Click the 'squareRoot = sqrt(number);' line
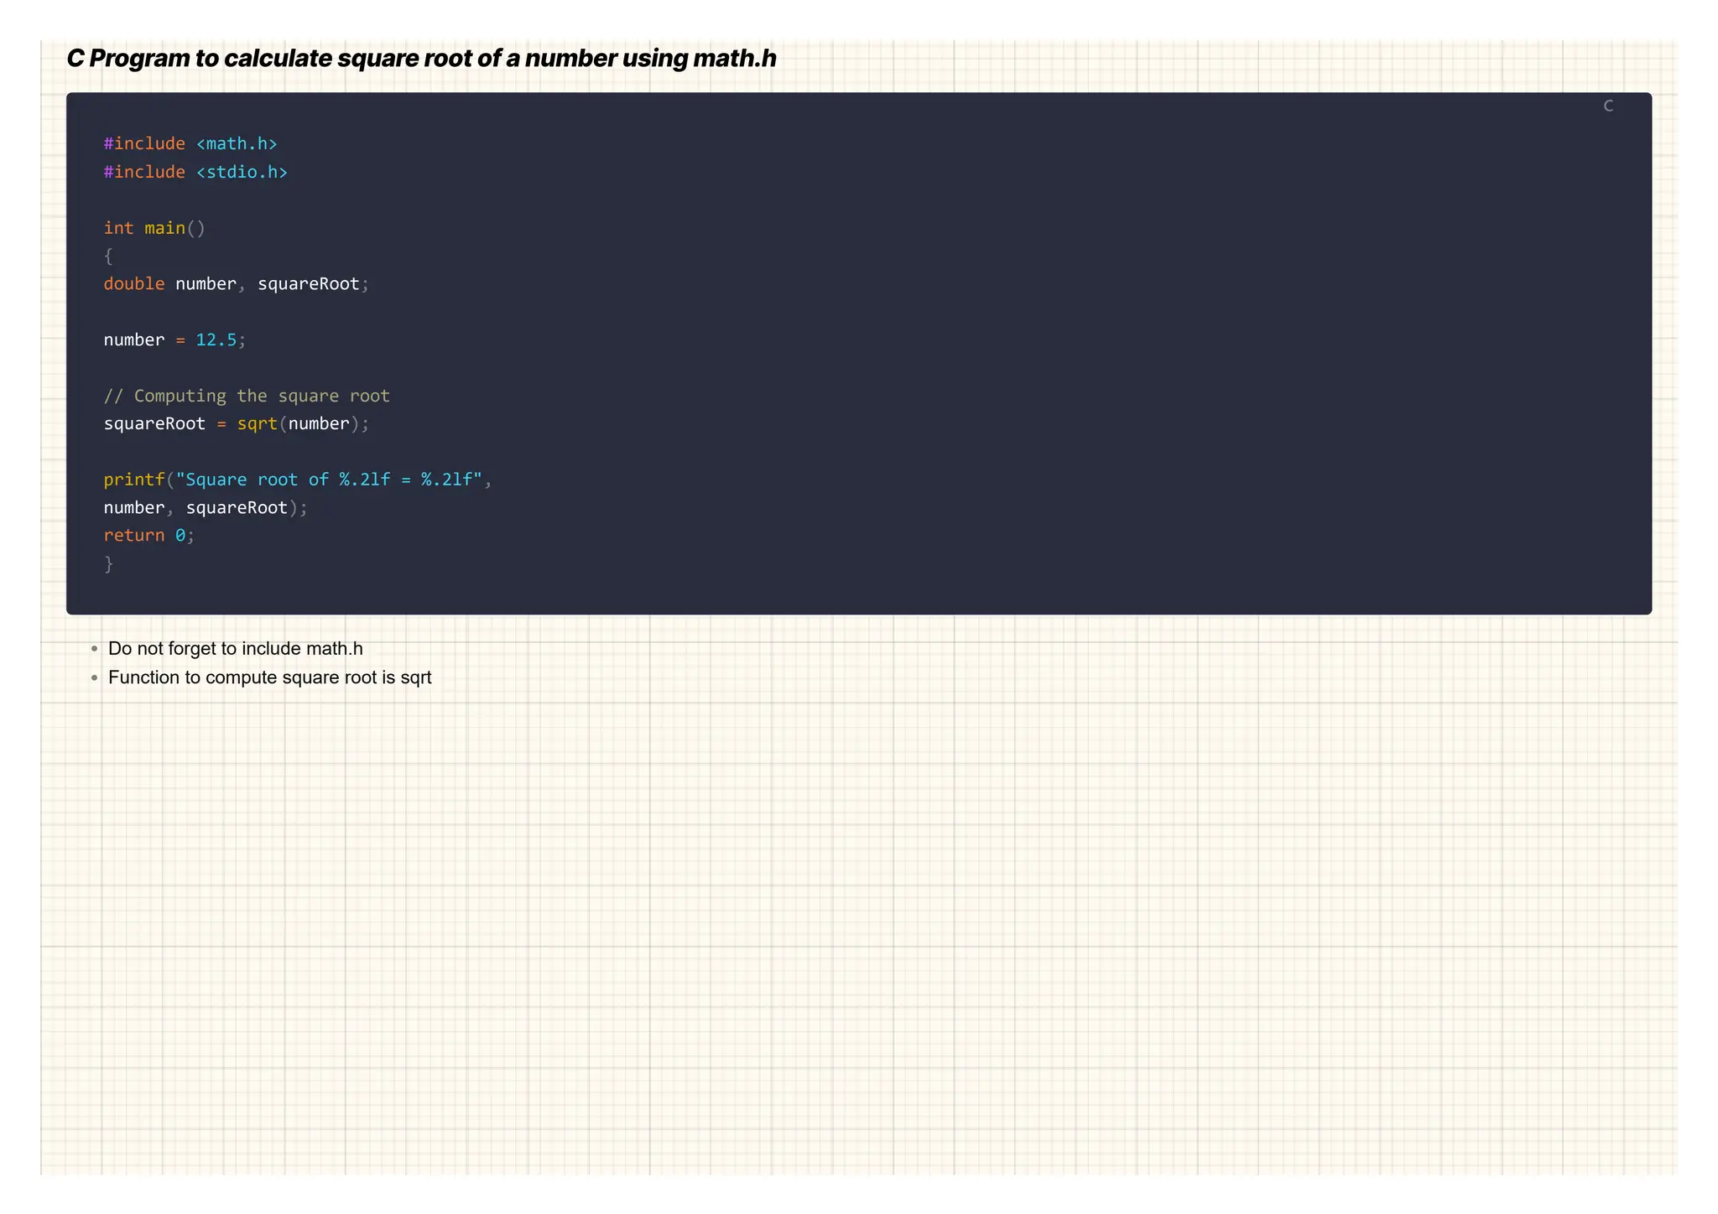The width and height of the screenshot is (1718, 1214). tap(237, 423)
